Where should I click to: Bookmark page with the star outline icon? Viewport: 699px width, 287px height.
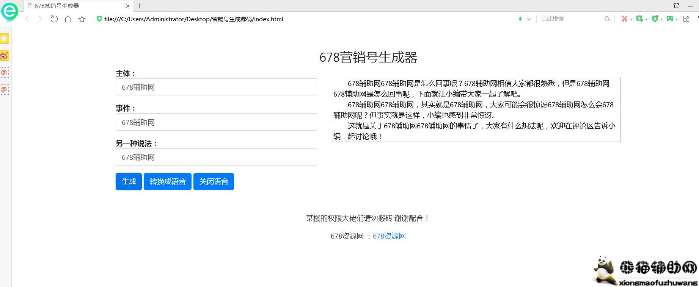click(82, 19)
